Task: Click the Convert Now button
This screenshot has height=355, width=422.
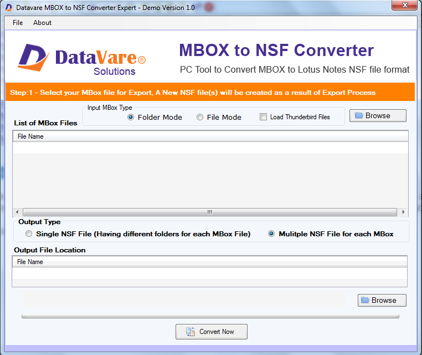Action: (x=211, y=332)
